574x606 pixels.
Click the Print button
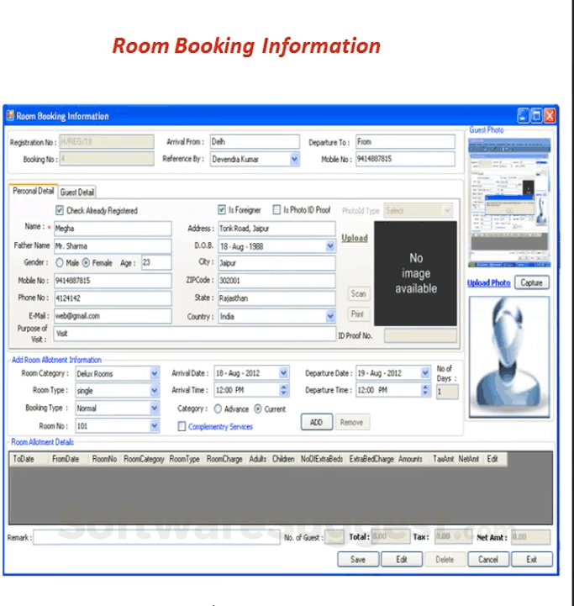click(x=357, y=314)
